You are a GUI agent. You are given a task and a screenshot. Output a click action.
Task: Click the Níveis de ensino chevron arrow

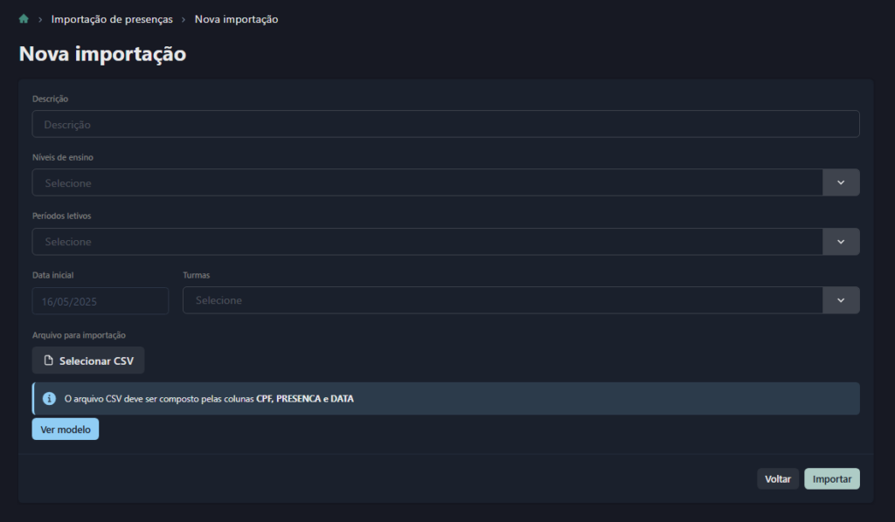pos(841,182)
